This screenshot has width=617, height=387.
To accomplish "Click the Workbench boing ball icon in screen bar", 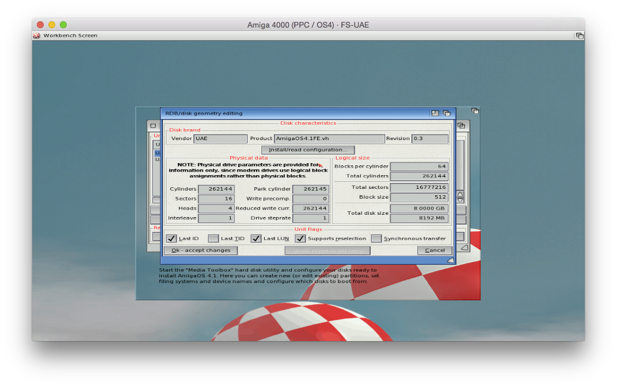I will click(x=37, y=36).
